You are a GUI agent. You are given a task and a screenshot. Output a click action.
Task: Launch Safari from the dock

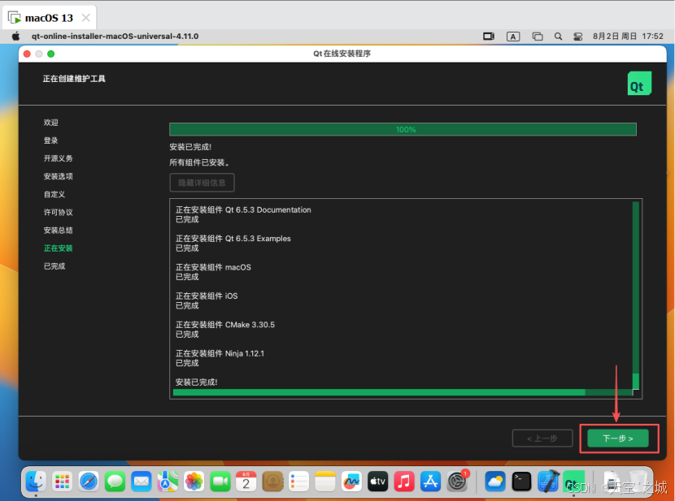click(89, 482)
